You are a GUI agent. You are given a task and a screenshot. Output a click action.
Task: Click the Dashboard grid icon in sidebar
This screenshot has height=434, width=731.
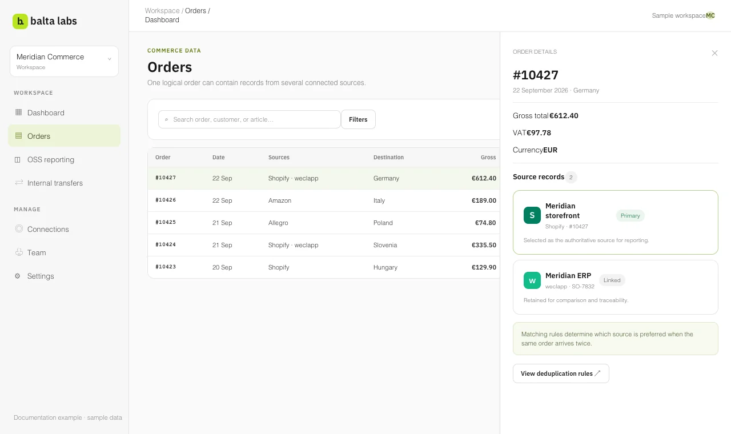point(18,112)
